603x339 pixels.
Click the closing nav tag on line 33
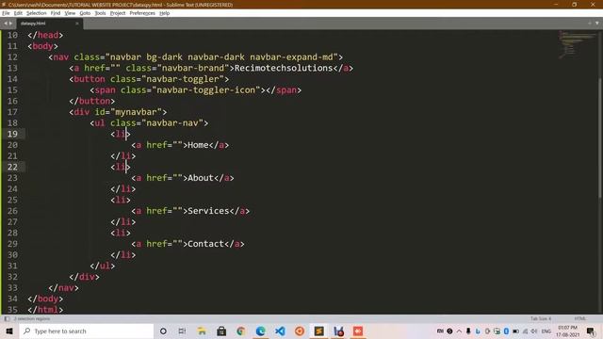coord(63,287)
